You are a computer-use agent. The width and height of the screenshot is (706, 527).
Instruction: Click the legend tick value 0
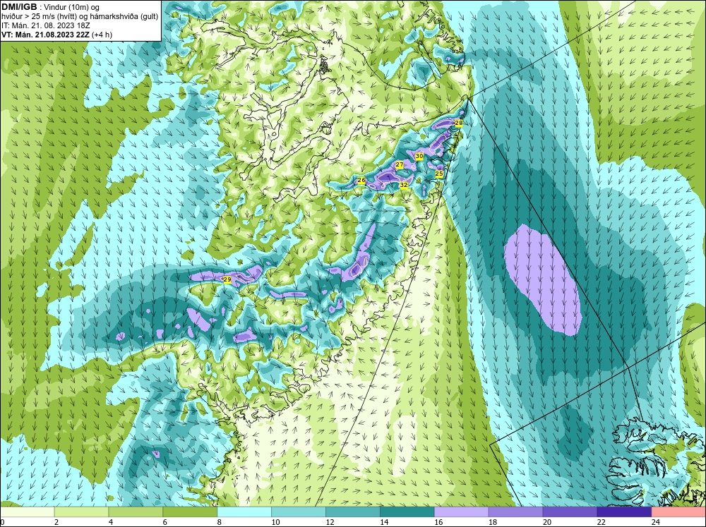point(2,522)
